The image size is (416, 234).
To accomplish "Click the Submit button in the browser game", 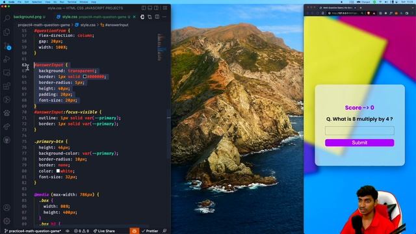I will point(359,143).
